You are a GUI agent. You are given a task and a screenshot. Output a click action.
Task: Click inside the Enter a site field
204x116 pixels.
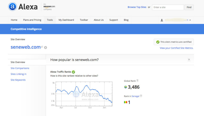point(168,7)
